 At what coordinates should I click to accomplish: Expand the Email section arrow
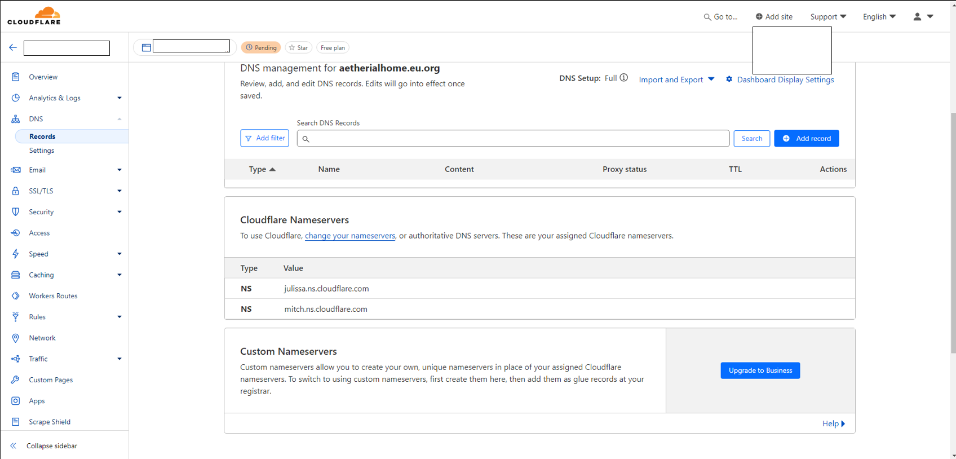[x=119, y=170]
